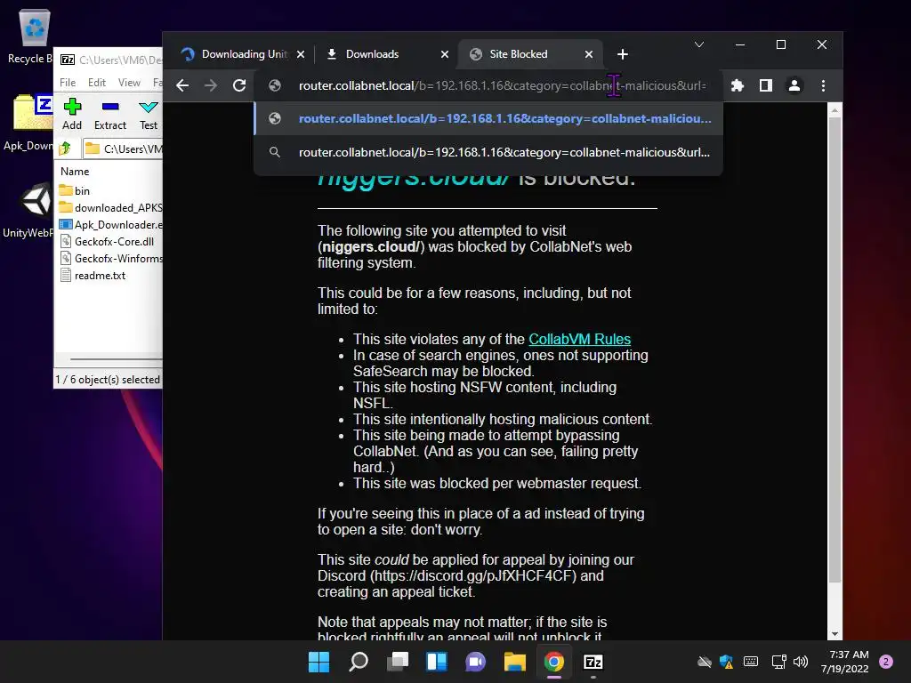Image resolution: width=911 pixels, height=683 pixels.
Task: Select Apk_Downloader executable in 7-Zip
Action: pos(110,225)
